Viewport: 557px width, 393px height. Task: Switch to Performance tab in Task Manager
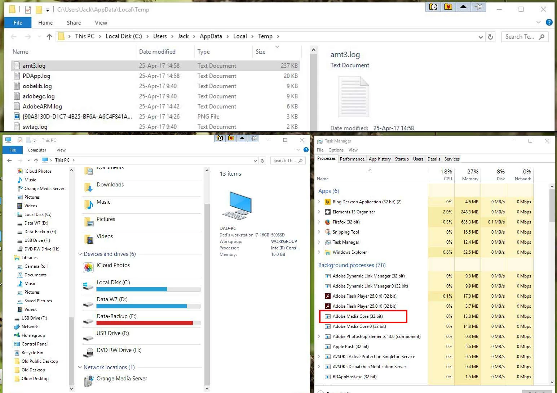click(352, 159)
